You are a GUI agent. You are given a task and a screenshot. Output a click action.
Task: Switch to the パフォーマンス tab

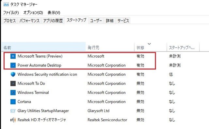point(29,21)
